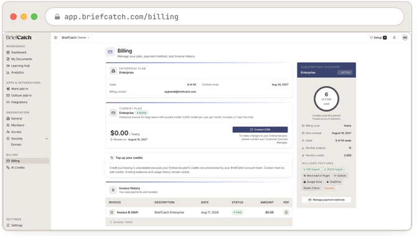417x236 pixels.
Task: Toggle the sidebar collapse icon
Action: coord(55,37)
